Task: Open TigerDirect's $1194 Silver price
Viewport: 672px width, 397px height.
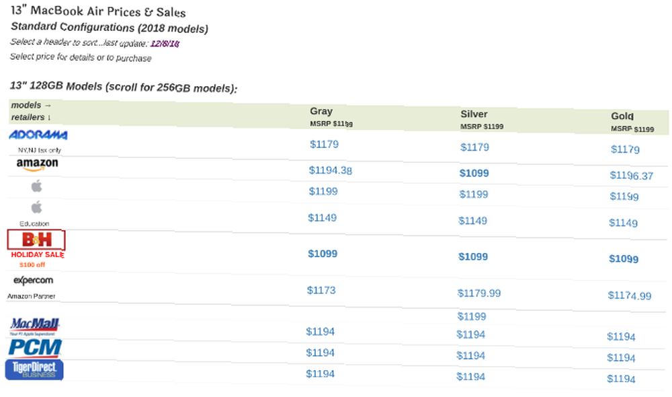Action: click(471, 377)
